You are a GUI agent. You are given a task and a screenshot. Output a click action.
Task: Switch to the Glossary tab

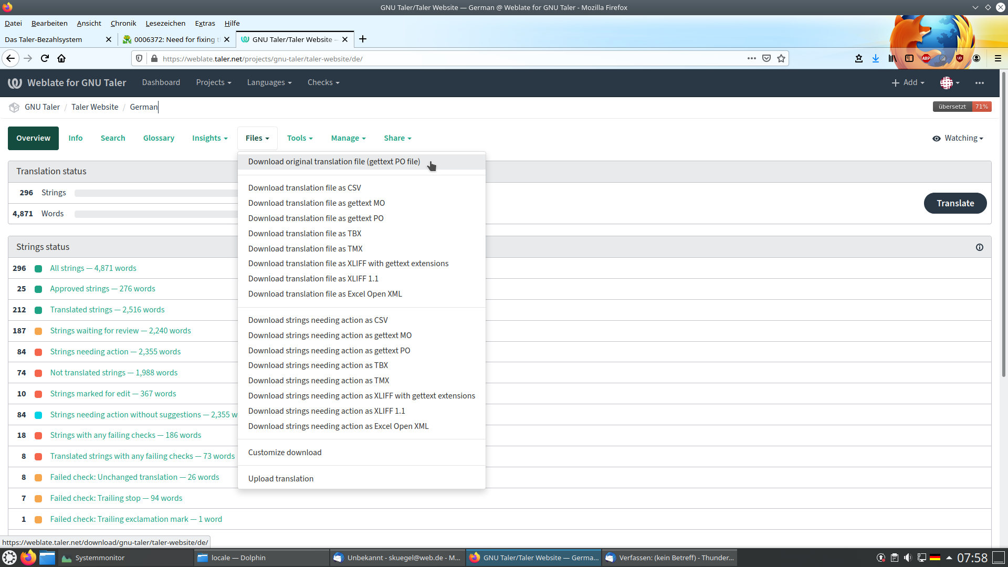(x=159, y=138)
